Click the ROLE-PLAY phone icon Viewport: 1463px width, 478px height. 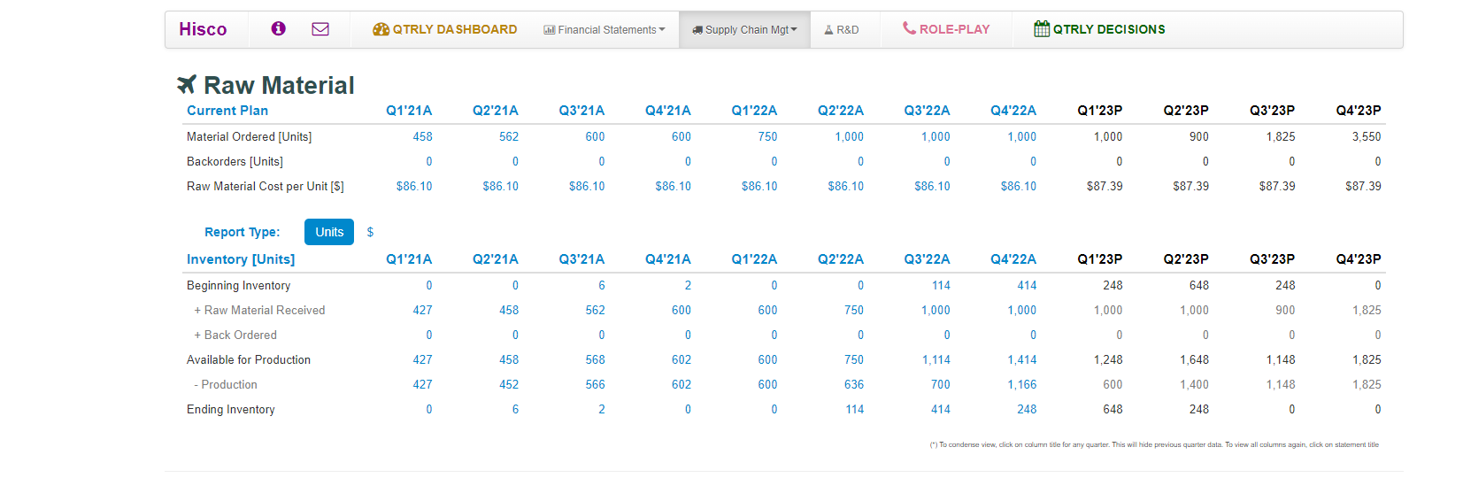click(x=909, y=28)
